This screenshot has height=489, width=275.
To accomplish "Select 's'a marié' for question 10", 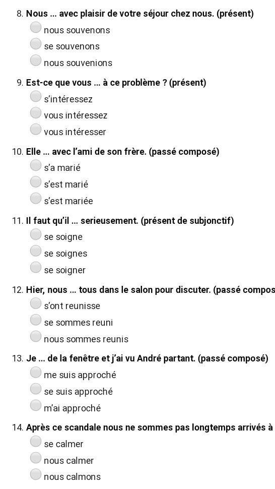I will (x=36, y=165).
